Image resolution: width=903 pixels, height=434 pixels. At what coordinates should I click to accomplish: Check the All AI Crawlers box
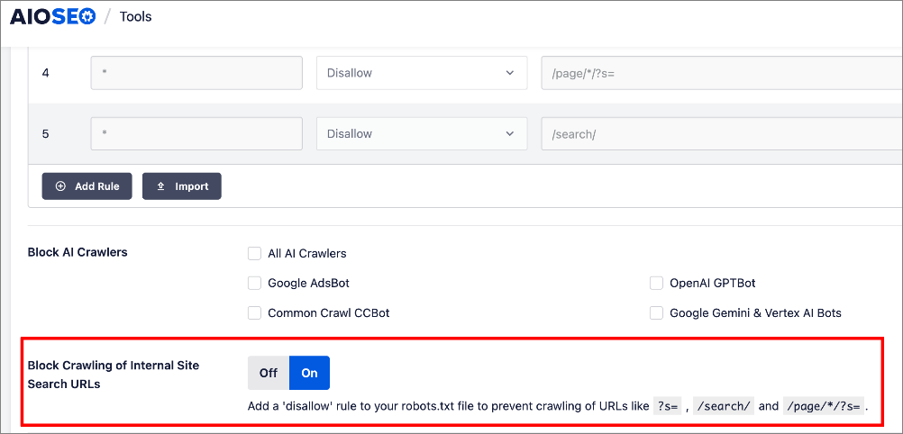pyautogui.click(x=254, y=253)
